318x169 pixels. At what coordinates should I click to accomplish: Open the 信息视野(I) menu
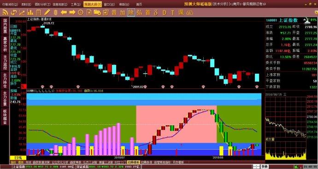point(60,4)
